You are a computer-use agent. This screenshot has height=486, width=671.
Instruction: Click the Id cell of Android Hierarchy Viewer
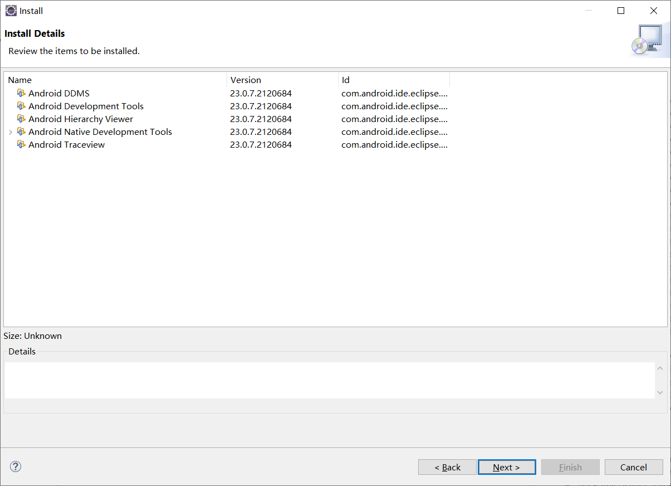pyautogui.click(x=395, y=119)
